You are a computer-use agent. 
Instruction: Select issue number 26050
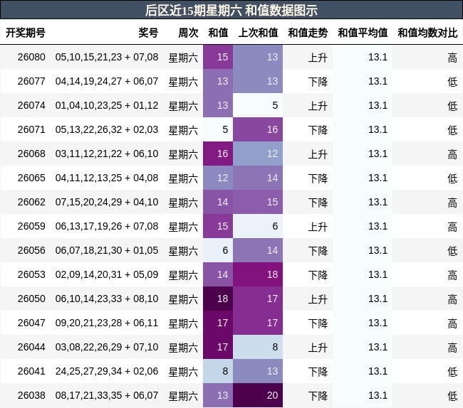pos(31,299)
